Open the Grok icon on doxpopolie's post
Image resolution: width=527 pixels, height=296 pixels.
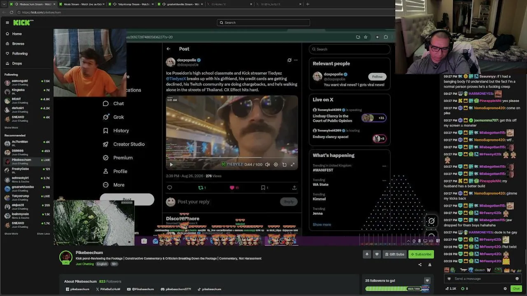(x=289, y=60)
